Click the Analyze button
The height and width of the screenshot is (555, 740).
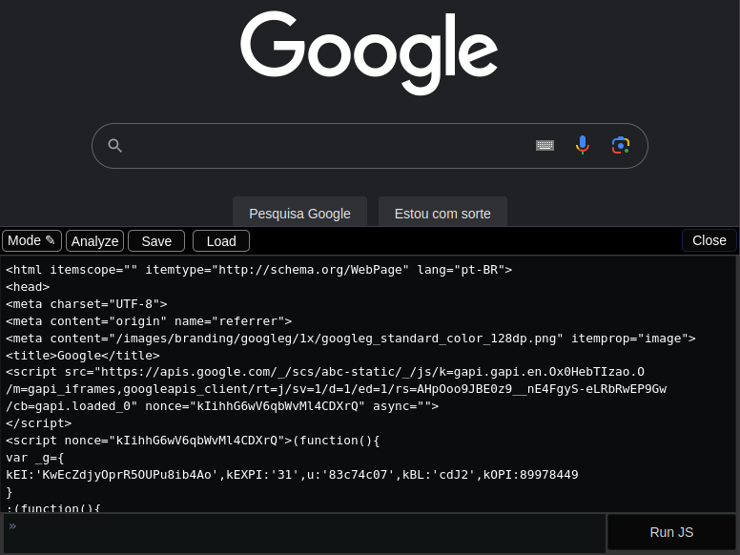pos(94,241)
